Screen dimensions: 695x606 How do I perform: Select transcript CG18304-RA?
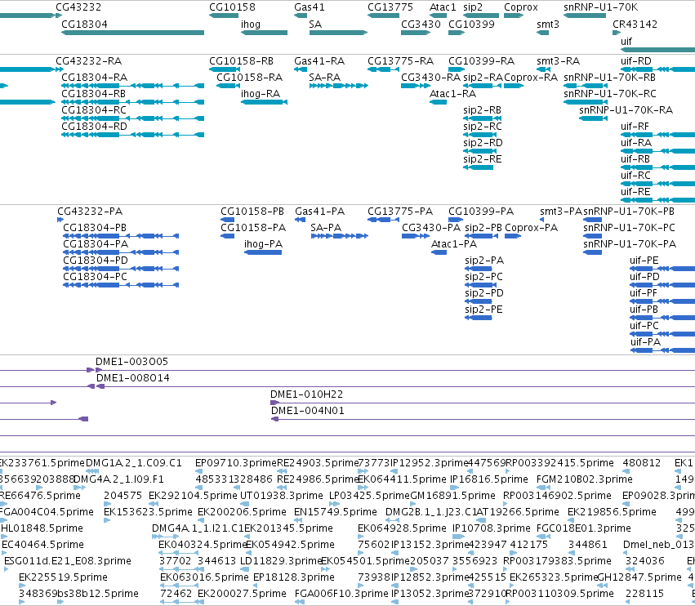pyautogui.click(x=132, y=86)
